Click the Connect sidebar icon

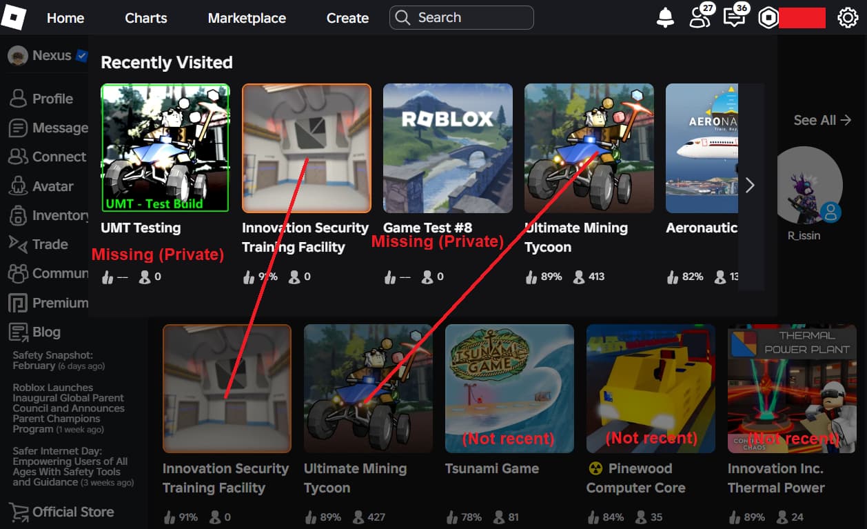(x=18, y=157)
